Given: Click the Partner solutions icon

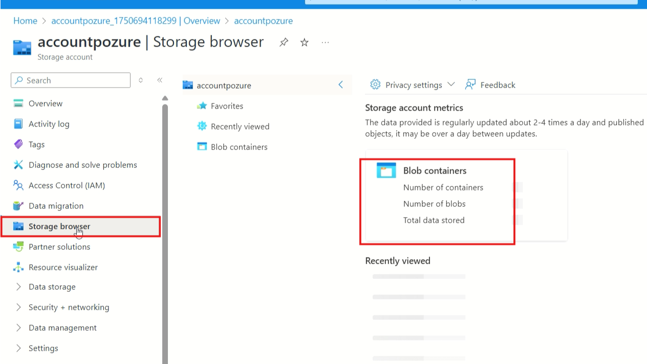Looking at the screenshot, I should (18, 247).
